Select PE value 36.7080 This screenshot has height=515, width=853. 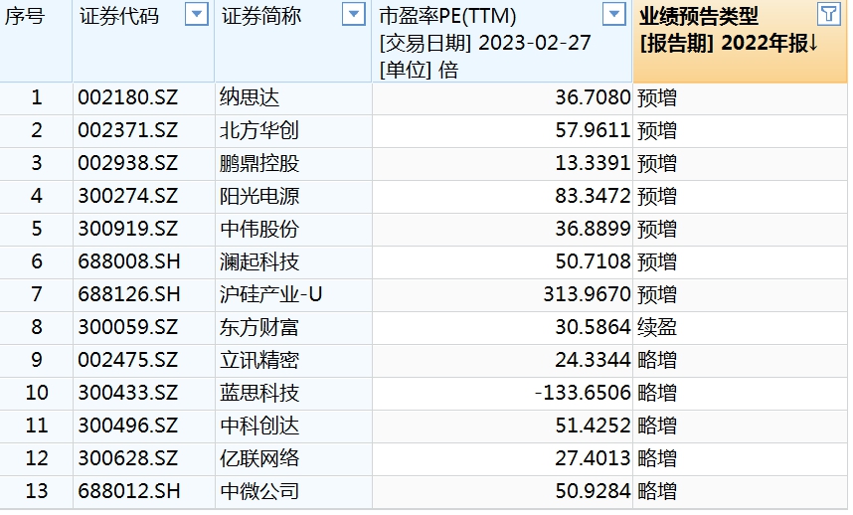pos(593,97)
